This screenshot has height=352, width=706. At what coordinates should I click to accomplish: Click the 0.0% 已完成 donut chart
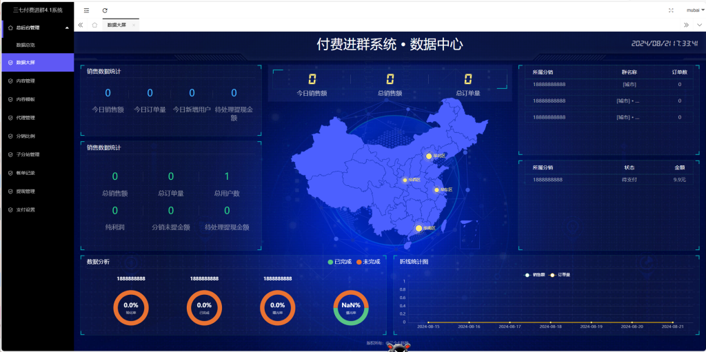pos(204,308)
